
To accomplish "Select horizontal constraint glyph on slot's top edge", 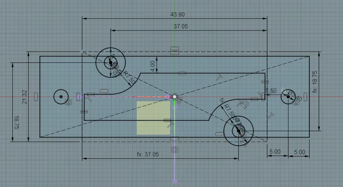I will 182,73.
